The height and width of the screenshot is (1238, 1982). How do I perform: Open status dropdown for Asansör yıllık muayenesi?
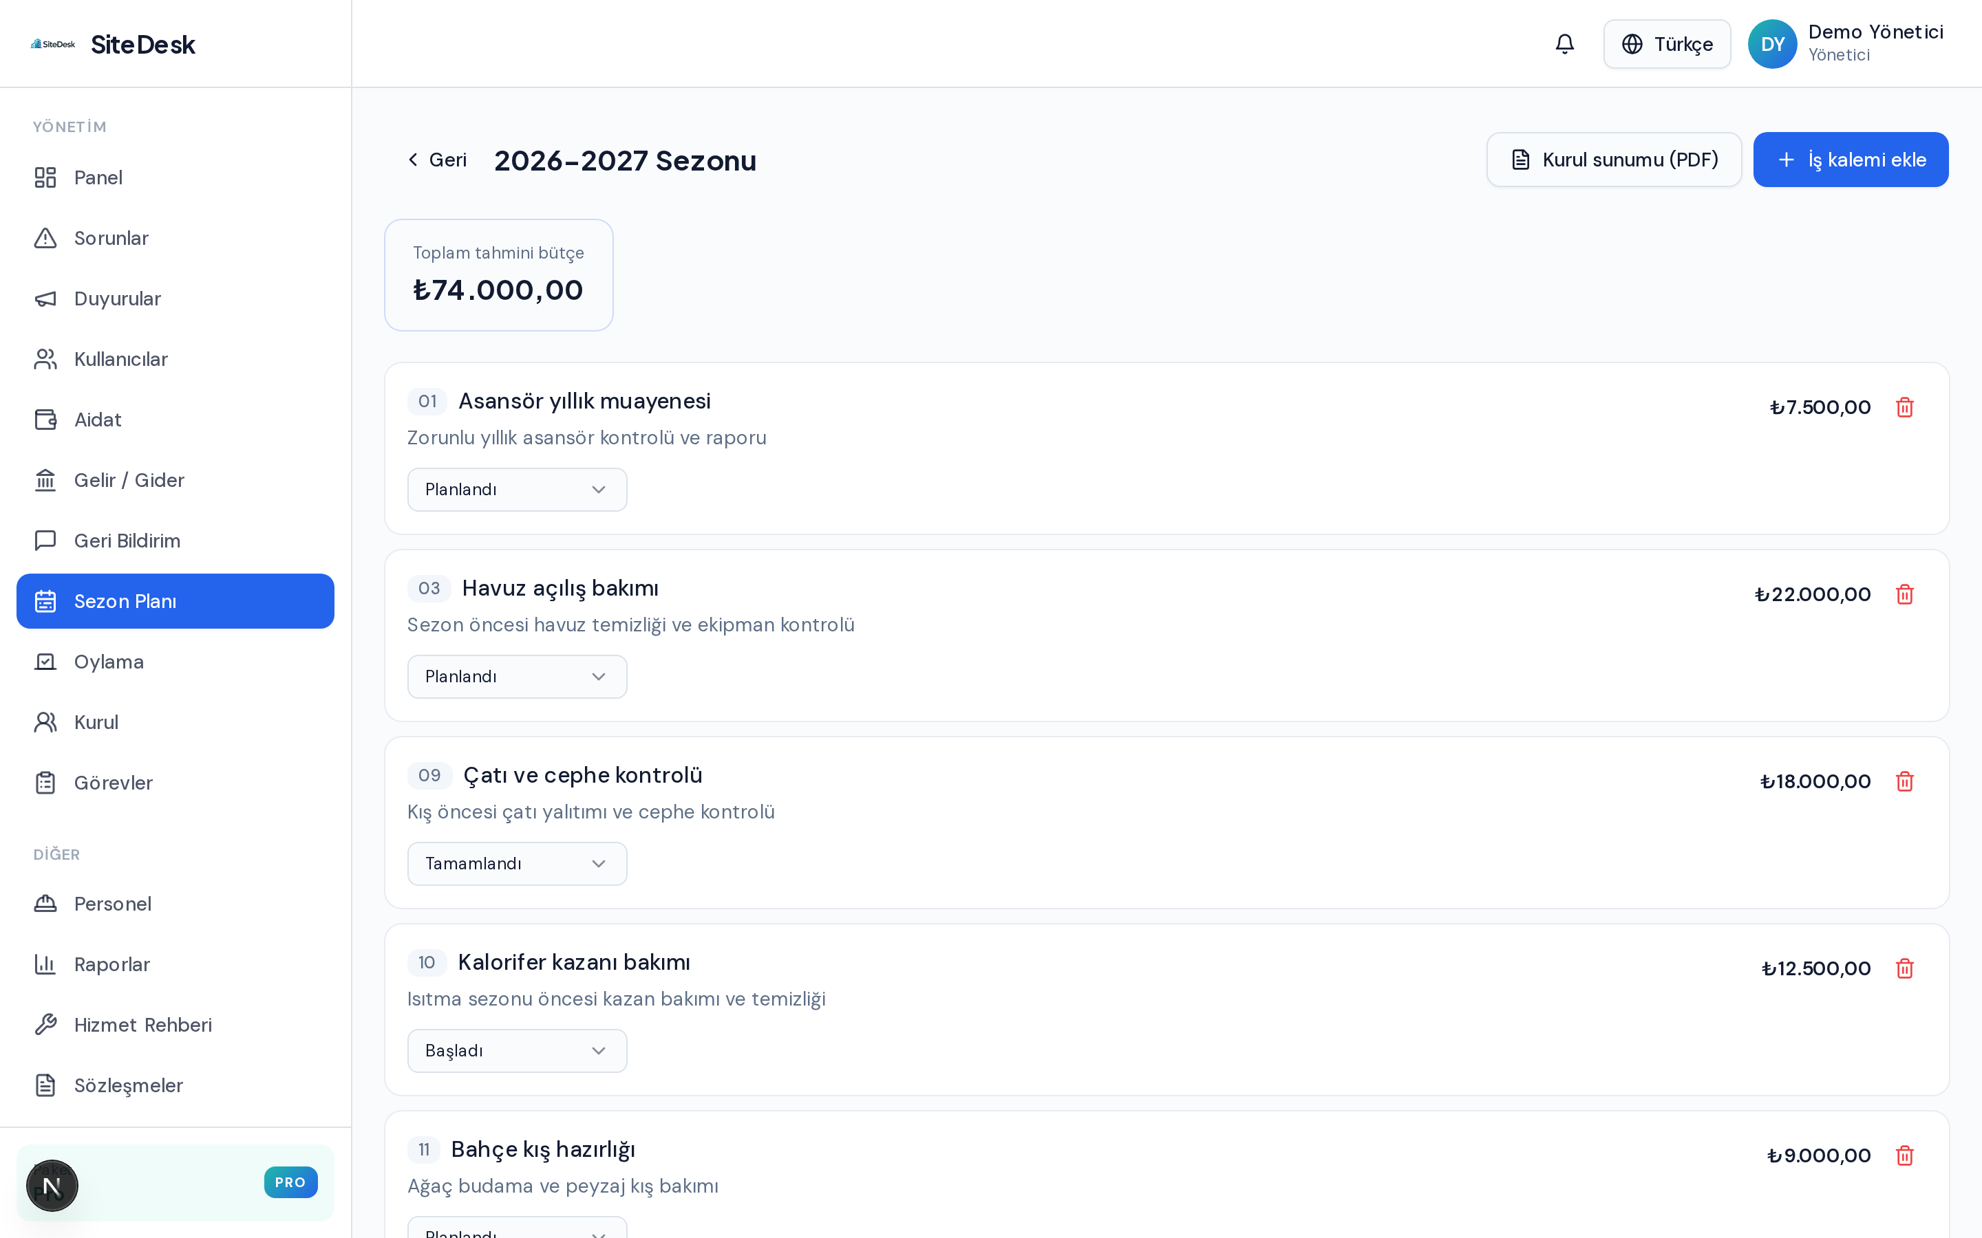click(517, 490)
